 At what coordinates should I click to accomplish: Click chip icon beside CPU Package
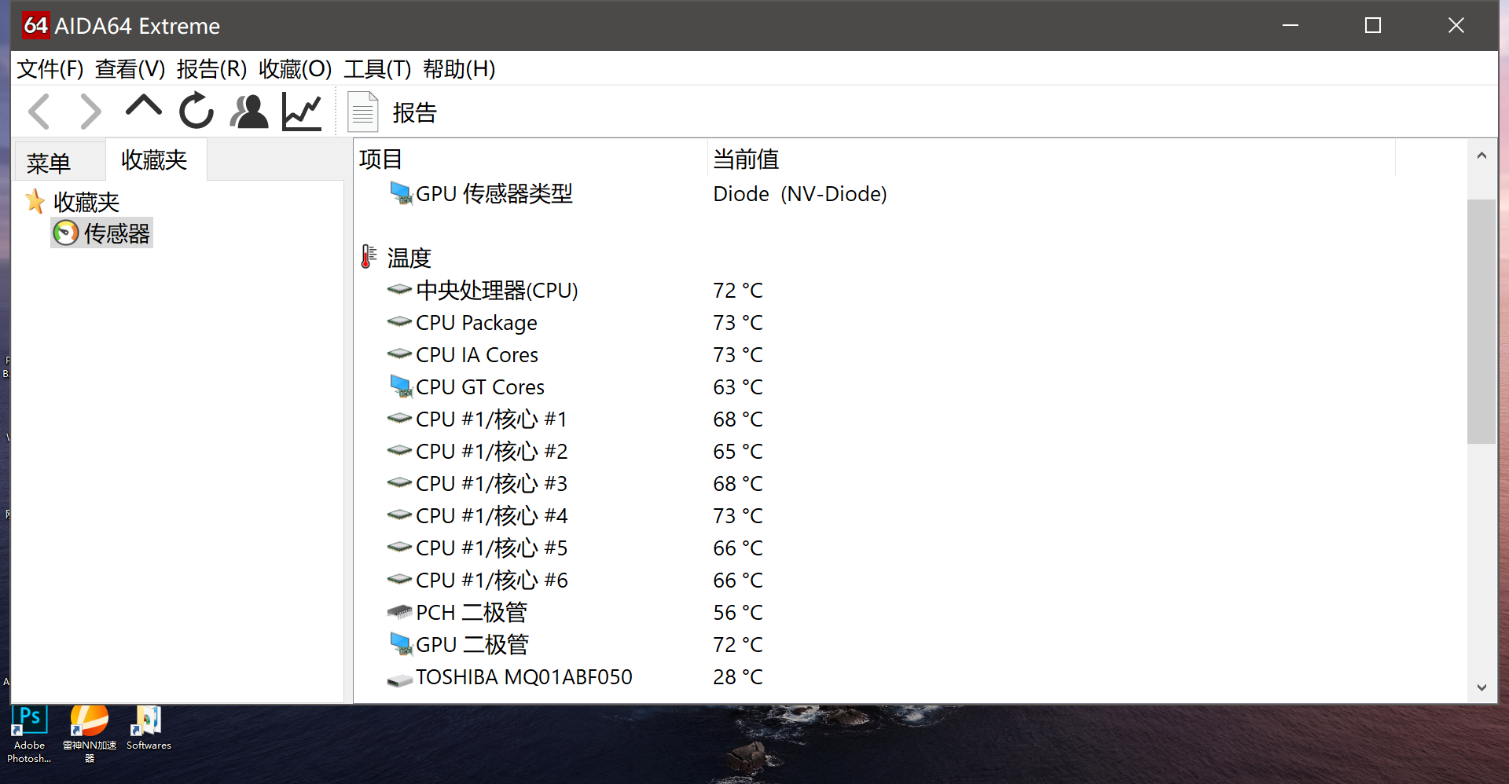pyautogui.click(x=400, y=321)
